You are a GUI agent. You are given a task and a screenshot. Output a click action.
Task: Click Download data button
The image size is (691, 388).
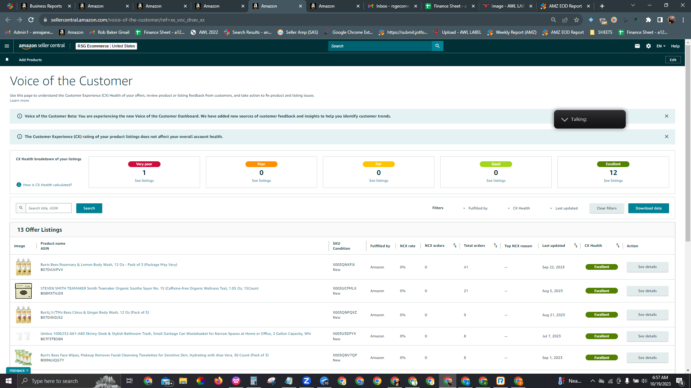[x=649, y=208]
